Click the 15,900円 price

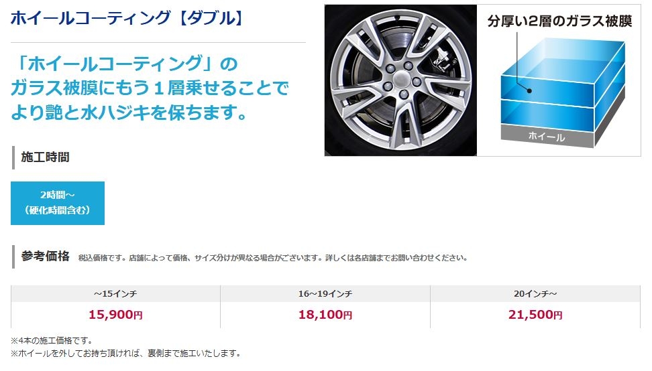click(115, 315)
